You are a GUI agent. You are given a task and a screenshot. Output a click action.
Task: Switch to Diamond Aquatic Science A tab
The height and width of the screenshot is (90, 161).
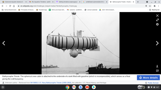[14, 2]
